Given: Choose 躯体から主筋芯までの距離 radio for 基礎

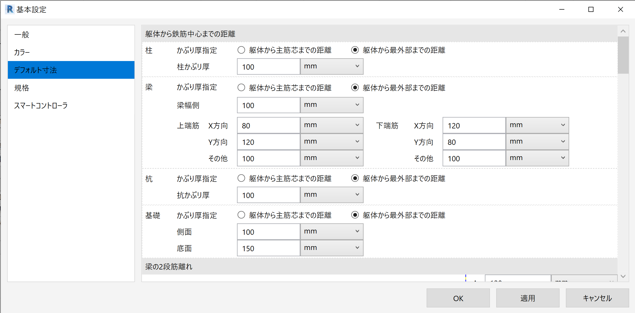Looking at the screenshot, I should [241, 215].
